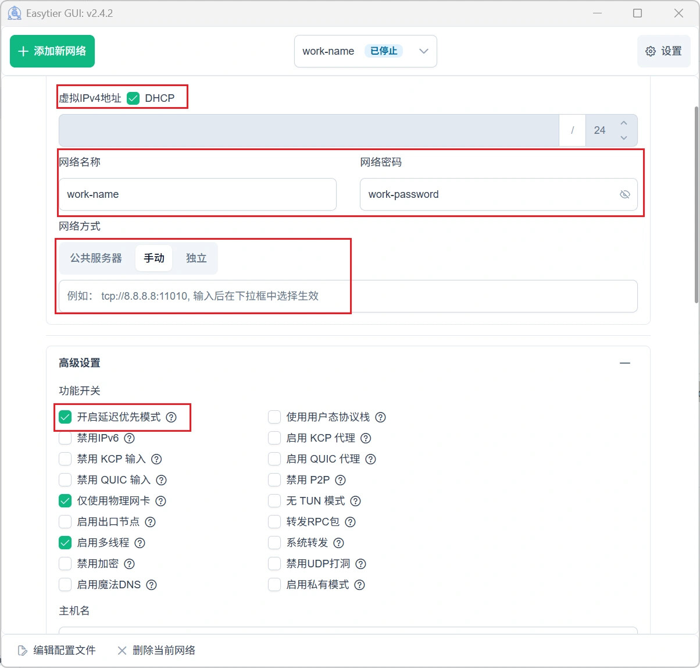The height and width of the screenshot is (668, 700).
Task: Click the help icon beside 启用 QUIC 代理
Action: 371,459
